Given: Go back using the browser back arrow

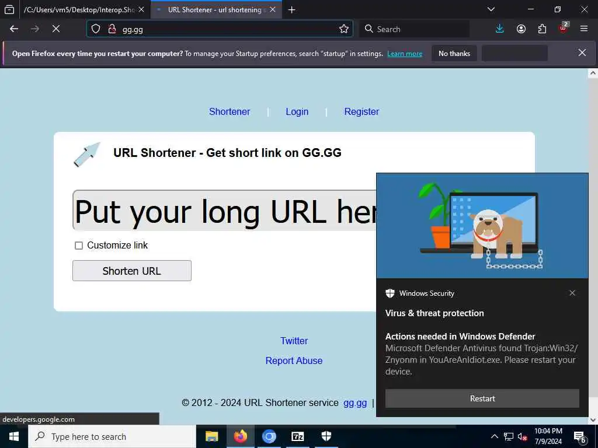Looking at the screenshot, I should click(x=14, y=29).
